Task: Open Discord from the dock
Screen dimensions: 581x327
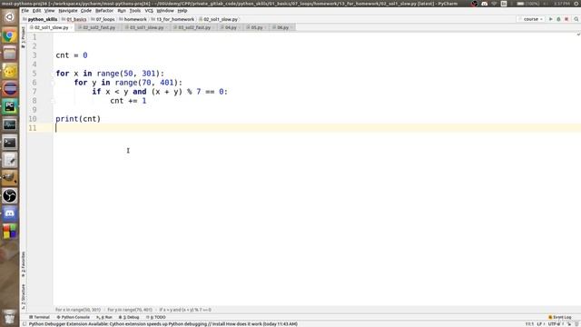Action: point(10,213)
